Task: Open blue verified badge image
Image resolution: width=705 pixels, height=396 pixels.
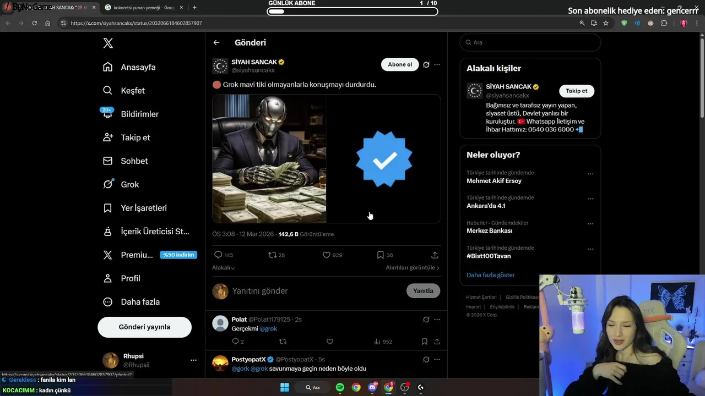Action: (384, 158)
